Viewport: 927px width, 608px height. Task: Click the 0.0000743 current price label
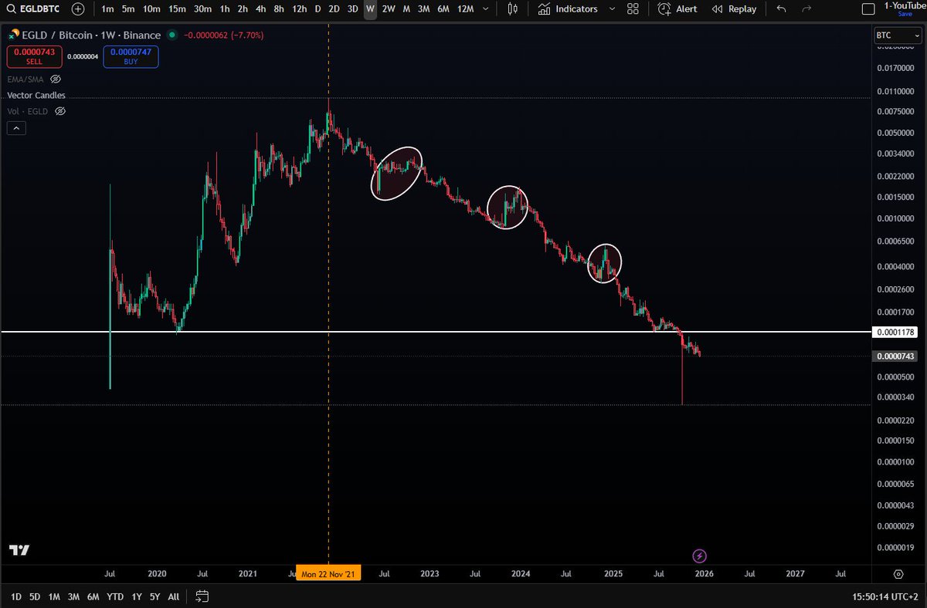point(896,356)
